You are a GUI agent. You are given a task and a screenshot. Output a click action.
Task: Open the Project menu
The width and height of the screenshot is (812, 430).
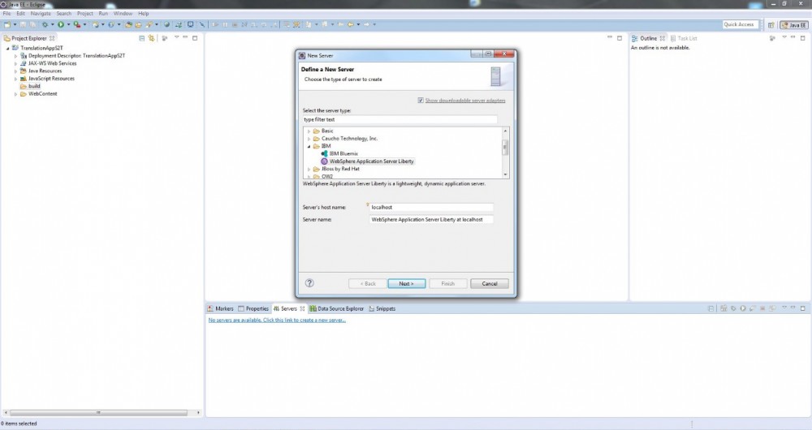point(85,14)
